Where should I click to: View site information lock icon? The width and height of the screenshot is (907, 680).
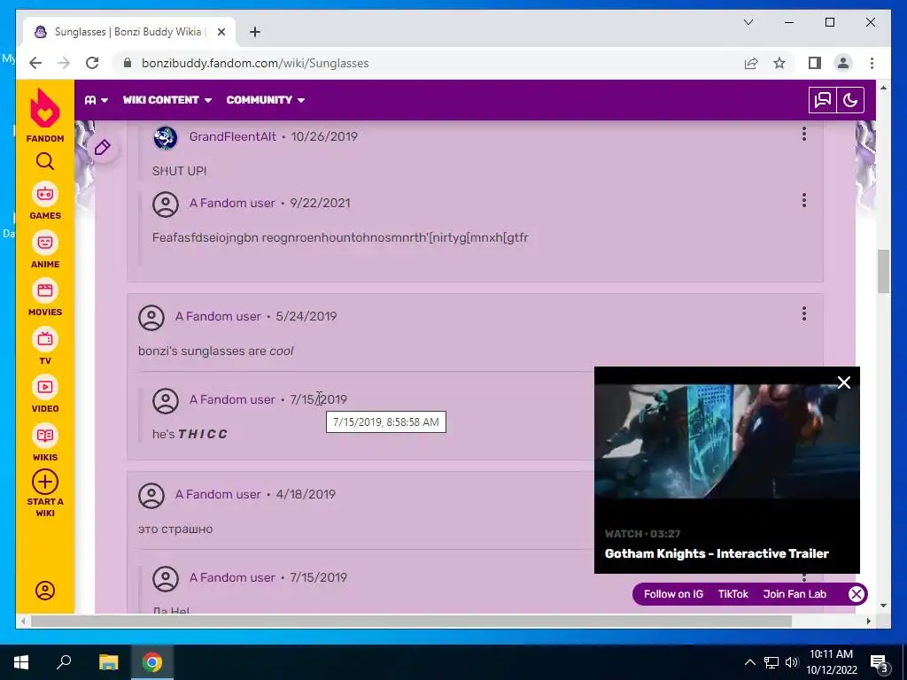coord(128,63)
